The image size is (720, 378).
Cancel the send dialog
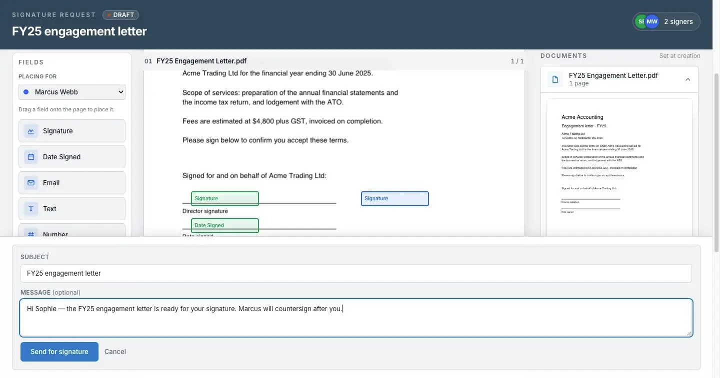[x=115, y=352]
